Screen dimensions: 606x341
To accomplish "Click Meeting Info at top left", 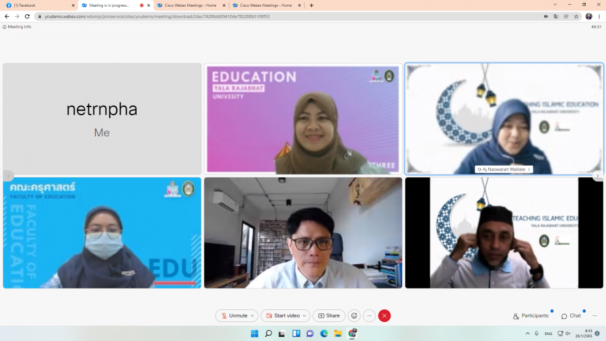I will (18, 27).
